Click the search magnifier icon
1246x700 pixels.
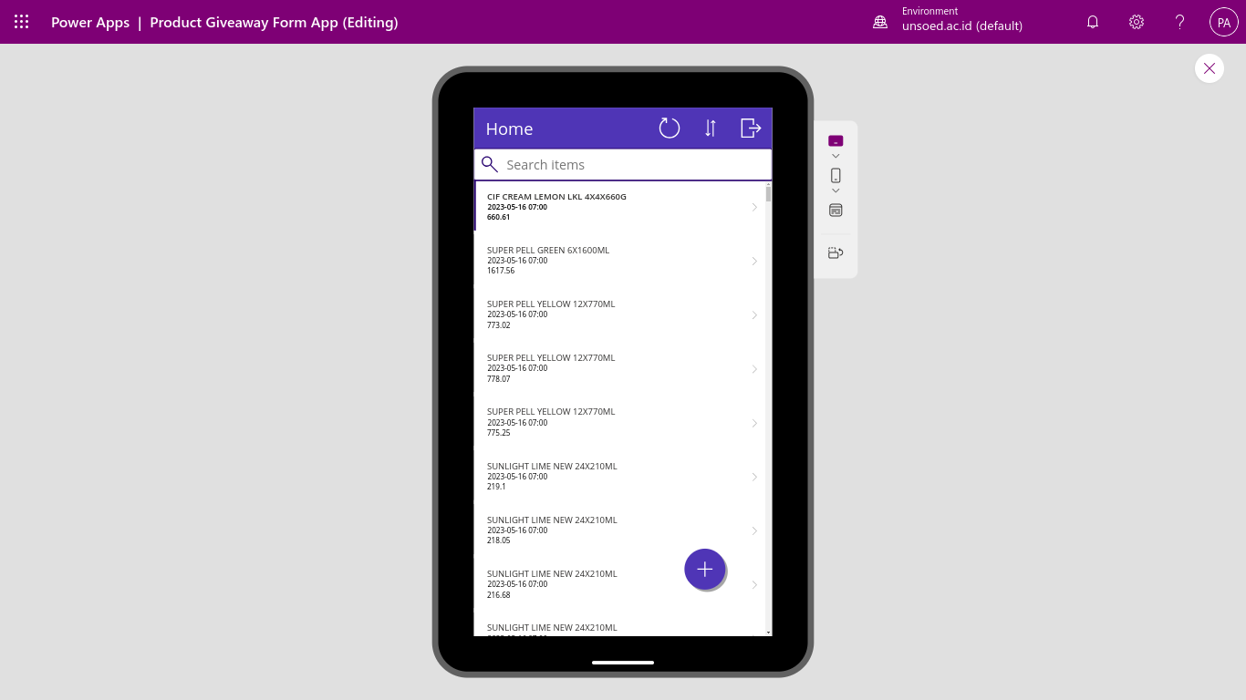pos(490,164)
